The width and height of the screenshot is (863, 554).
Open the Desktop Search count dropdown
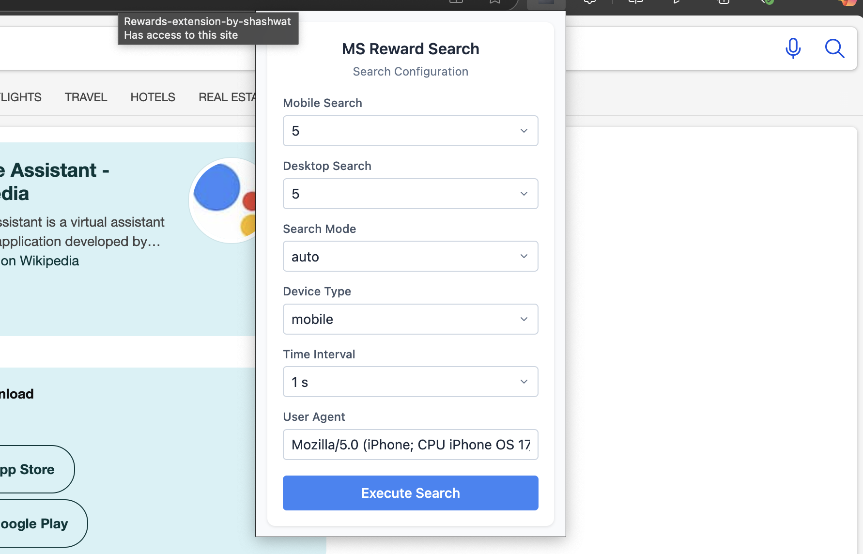[x=410, y=194]
